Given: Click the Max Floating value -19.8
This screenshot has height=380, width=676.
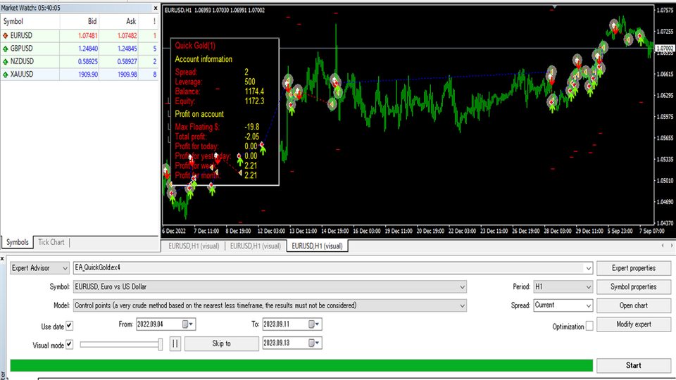Looking at the screenshot, I should (252, 127).
